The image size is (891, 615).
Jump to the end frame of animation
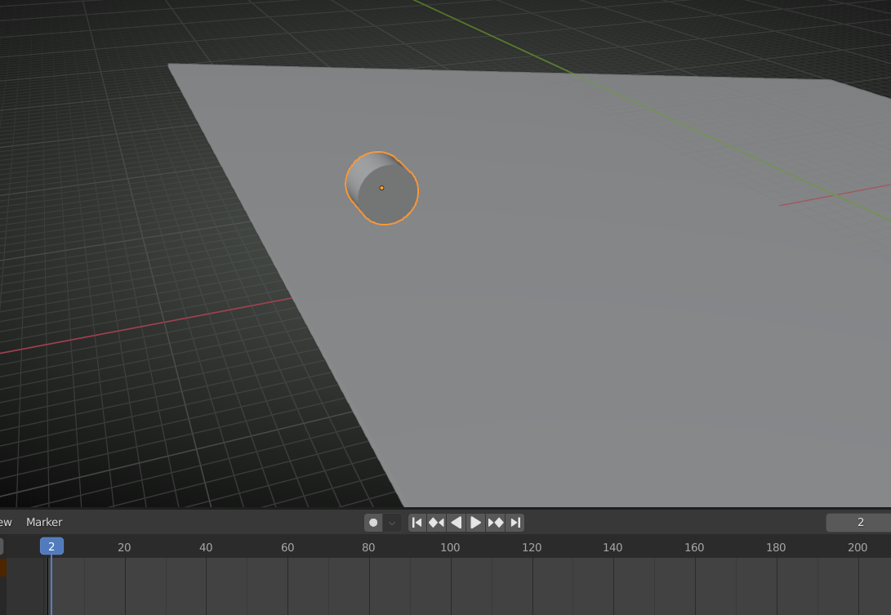pos(515,523)
